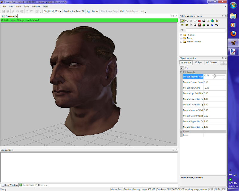The height and width of the screenshot is (191, 239).
Task: Switch to the Console tab
Action: [42, 185]
